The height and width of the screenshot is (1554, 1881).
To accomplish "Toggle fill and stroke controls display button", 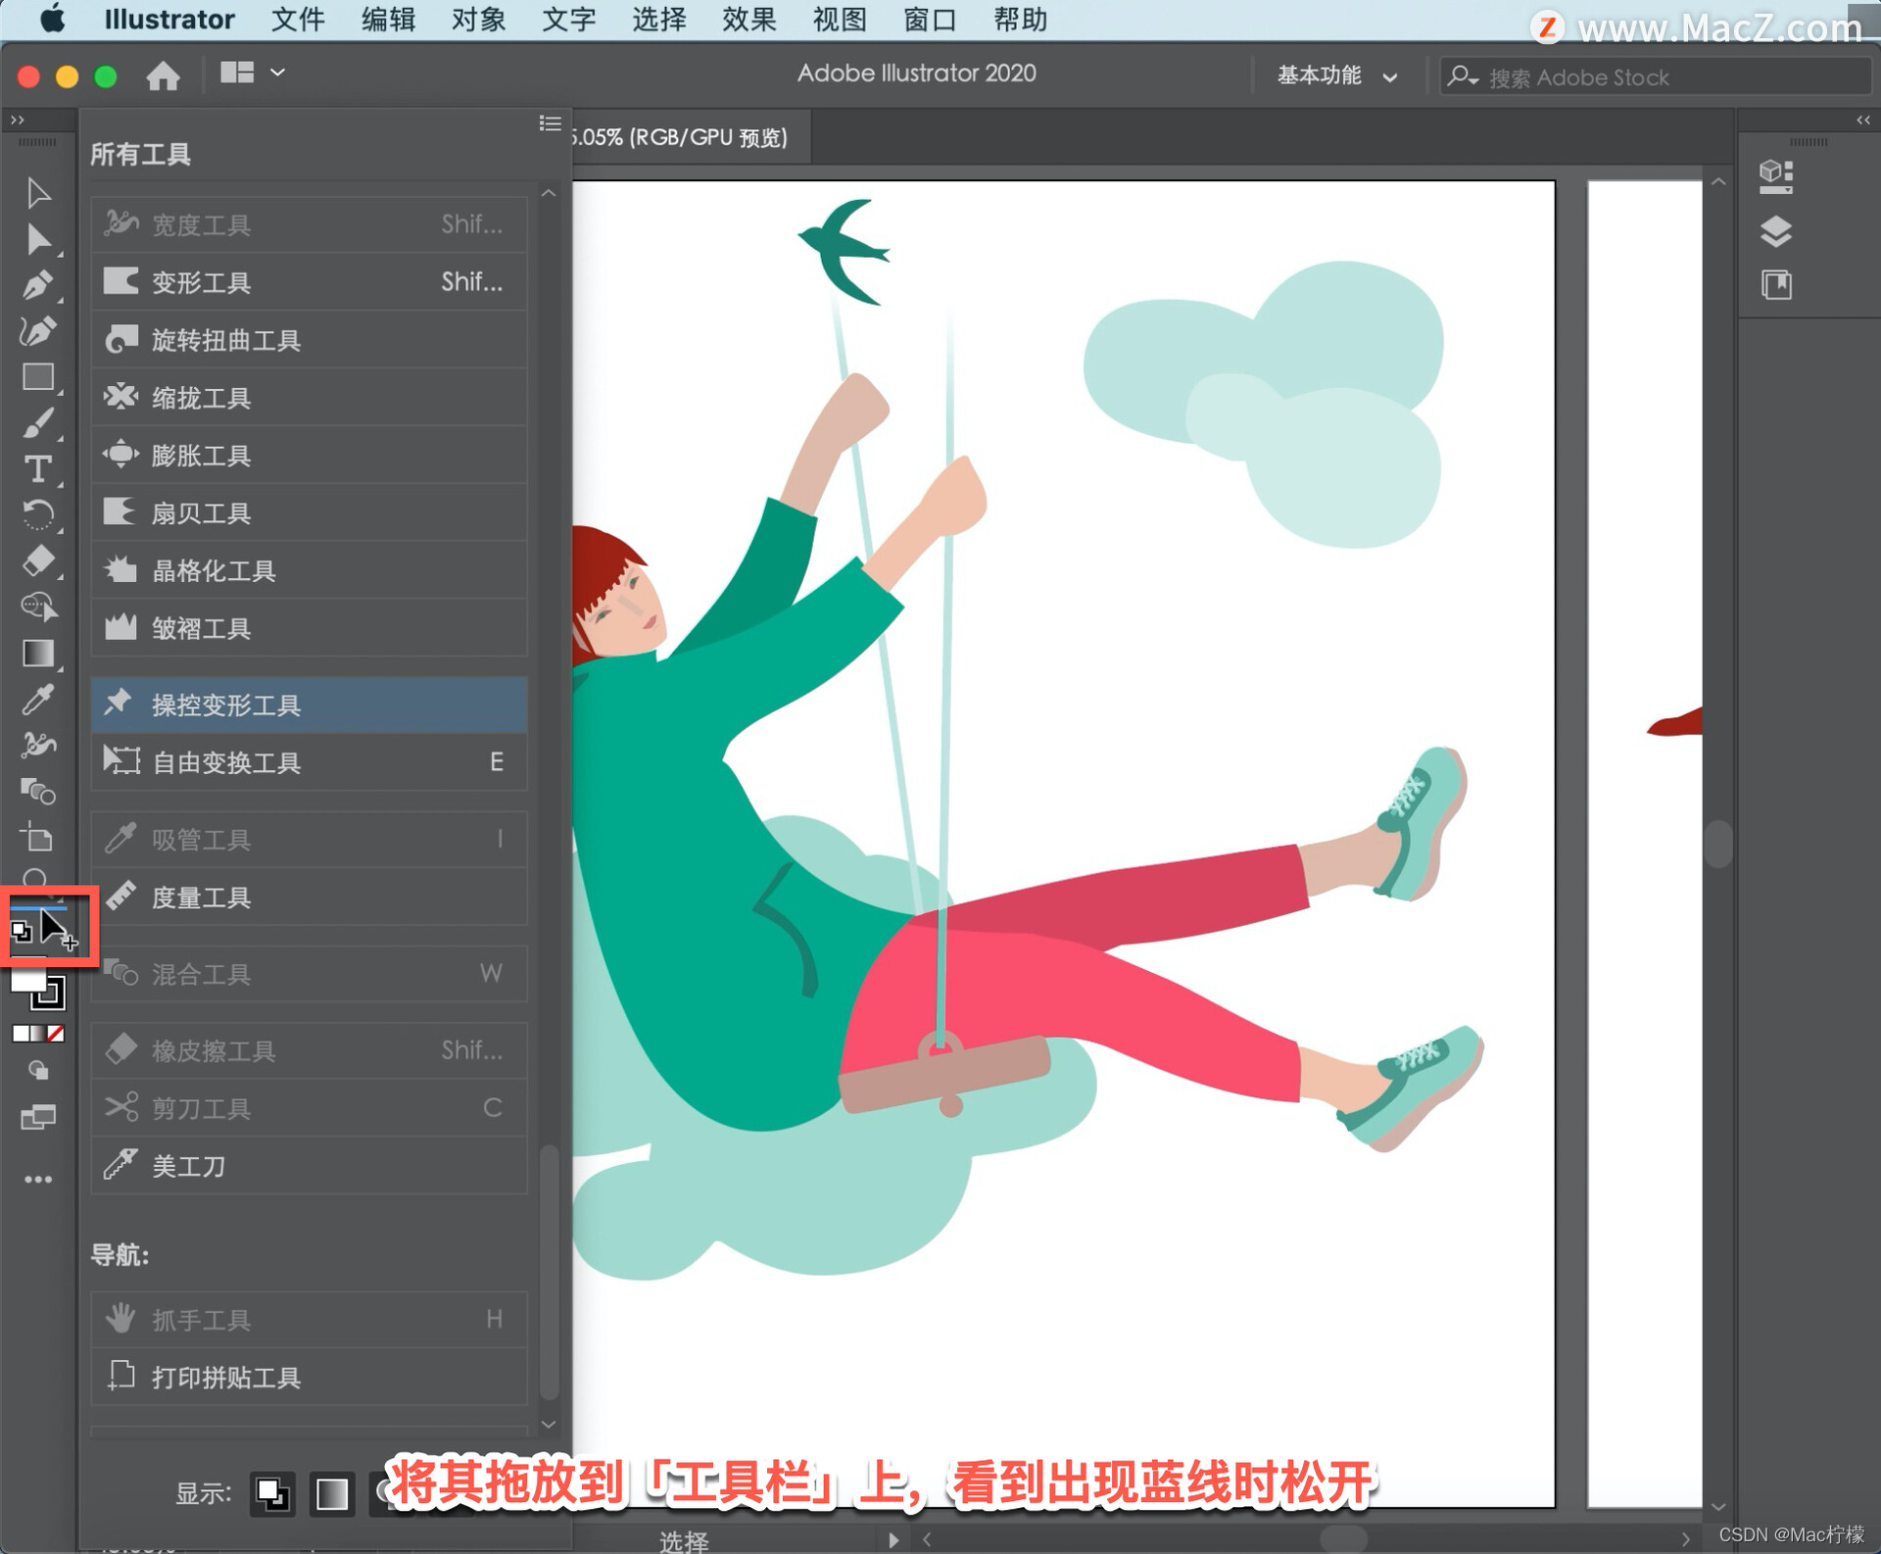I will pos(271,1494).
